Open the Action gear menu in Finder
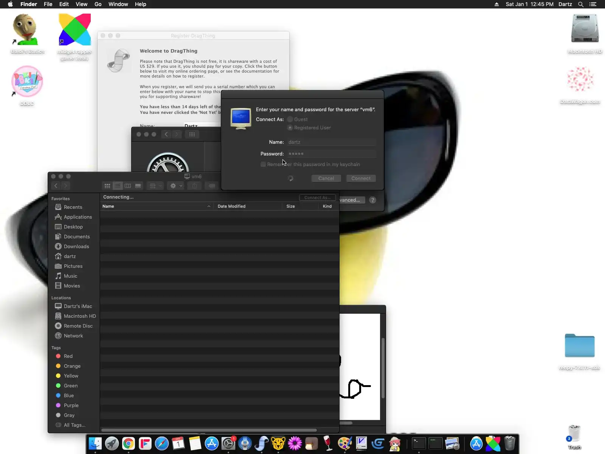605x454 pixels. (176, 186)
